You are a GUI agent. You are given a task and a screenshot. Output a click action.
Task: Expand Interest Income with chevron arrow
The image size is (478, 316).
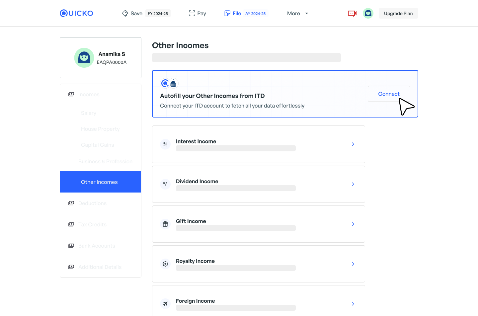point(353,144)
